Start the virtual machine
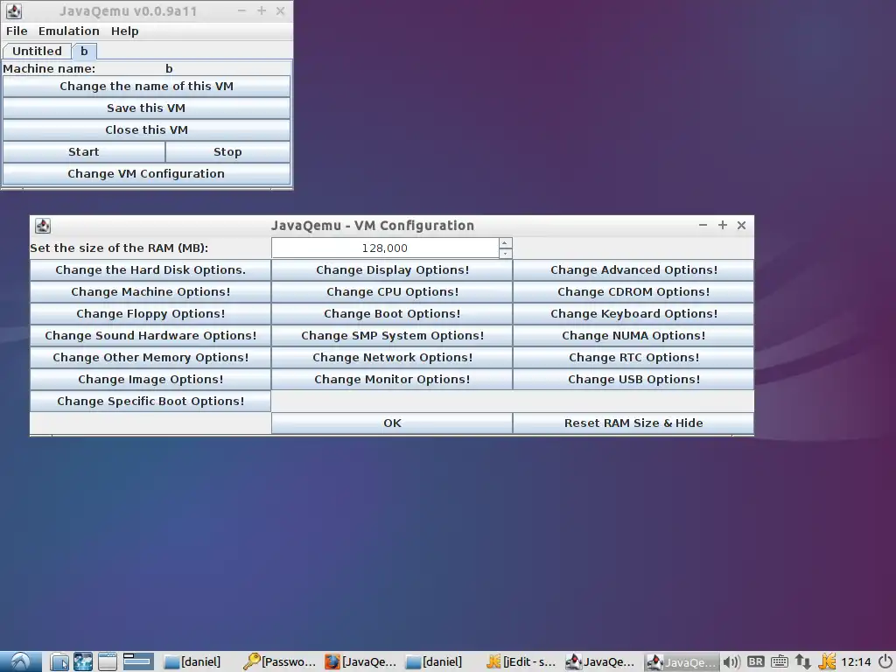The width and height of the screenshot is (896, 672). pos(83,151)
